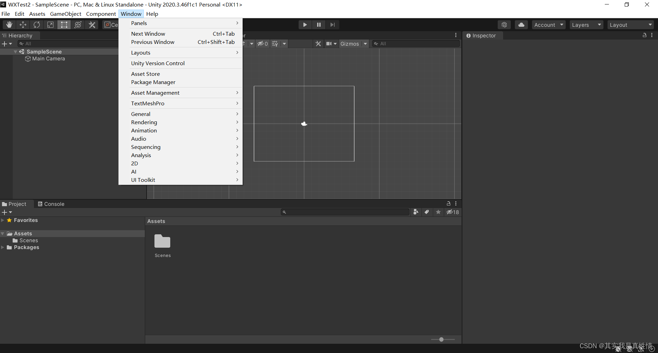Toggle Project panel lock icon

tap(449, 203)
